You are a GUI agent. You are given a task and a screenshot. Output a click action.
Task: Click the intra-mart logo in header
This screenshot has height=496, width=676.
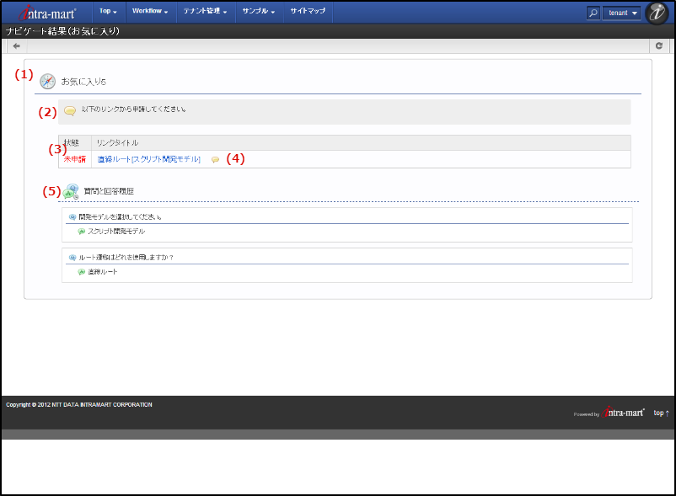point(47,13)
